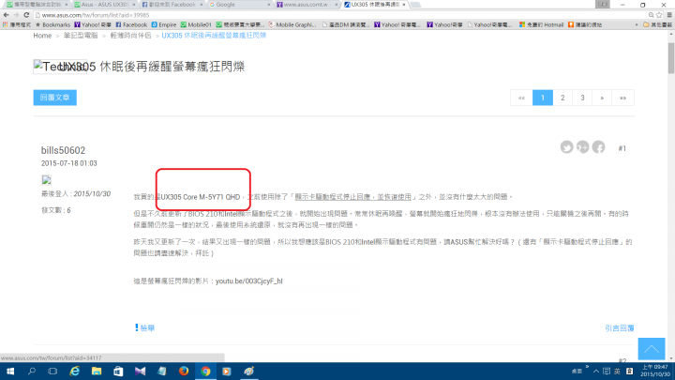The width and height of the screenshot is (675, 380).
Task: Open Facebook bookmark
Action: coord(131,25)
